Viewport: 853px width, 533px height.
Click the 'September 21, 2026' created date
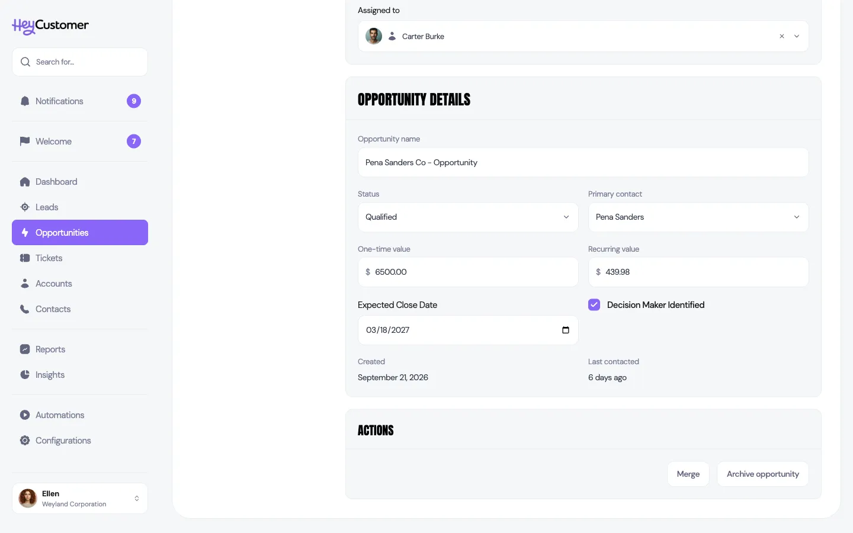[393, 377]
